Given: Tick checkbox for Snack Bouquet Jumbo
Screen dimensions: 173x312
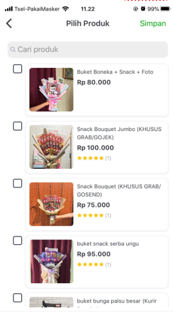Looking at the screenshot, I should (x=17, y=126).
